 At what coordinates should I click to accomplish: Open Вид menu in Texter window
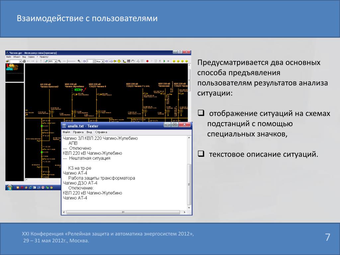click(89, 132)
